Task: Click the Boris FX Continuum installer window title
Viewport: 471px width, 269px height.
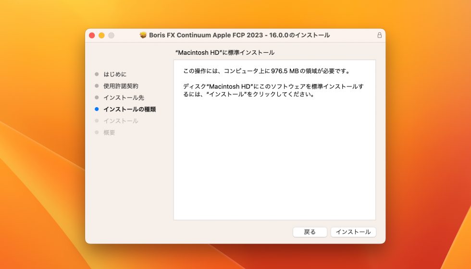Action: [x=239, y=35]
